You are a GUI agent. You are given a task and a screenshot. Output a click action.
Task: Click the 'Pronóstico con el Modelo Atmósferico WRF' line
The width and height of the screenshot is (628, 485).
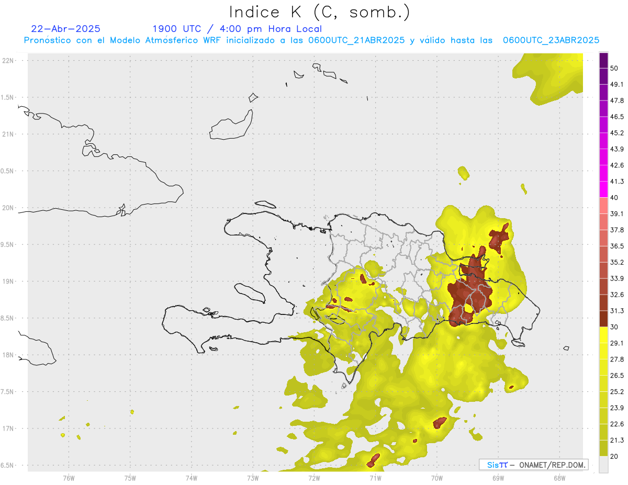pyautogui.click(x=311, y=40)
